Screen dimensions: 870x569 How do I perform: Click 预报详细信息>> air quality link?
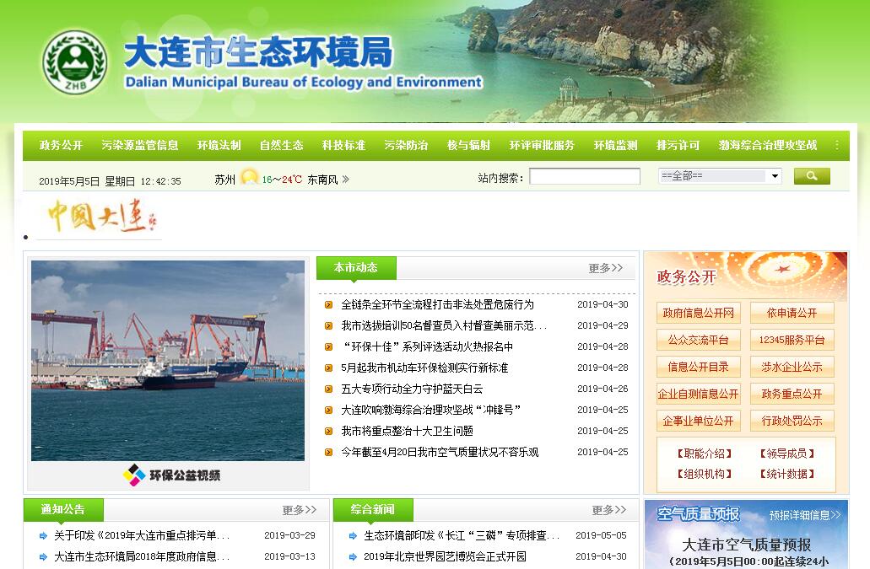click(x=805, y=515)
